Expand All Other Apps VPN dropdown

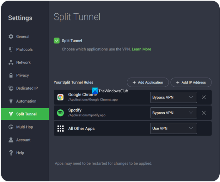pyautogui.click(x=173, y=128)
